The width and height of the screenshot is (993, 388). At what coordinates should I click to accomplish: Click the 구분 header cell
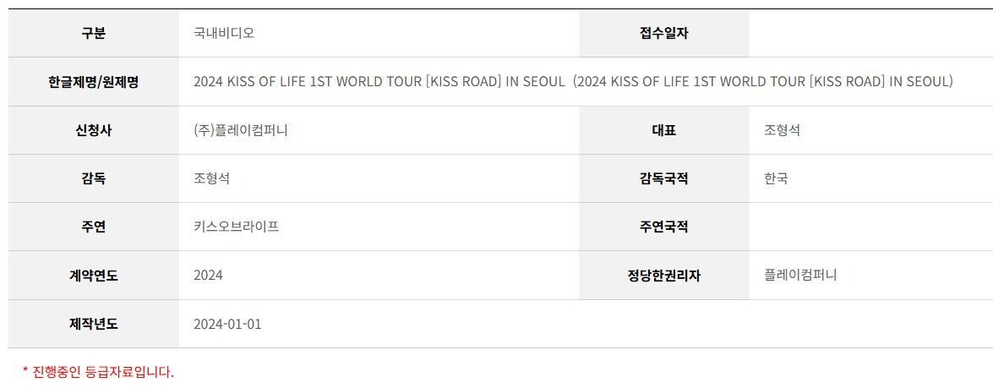(93, 34)
